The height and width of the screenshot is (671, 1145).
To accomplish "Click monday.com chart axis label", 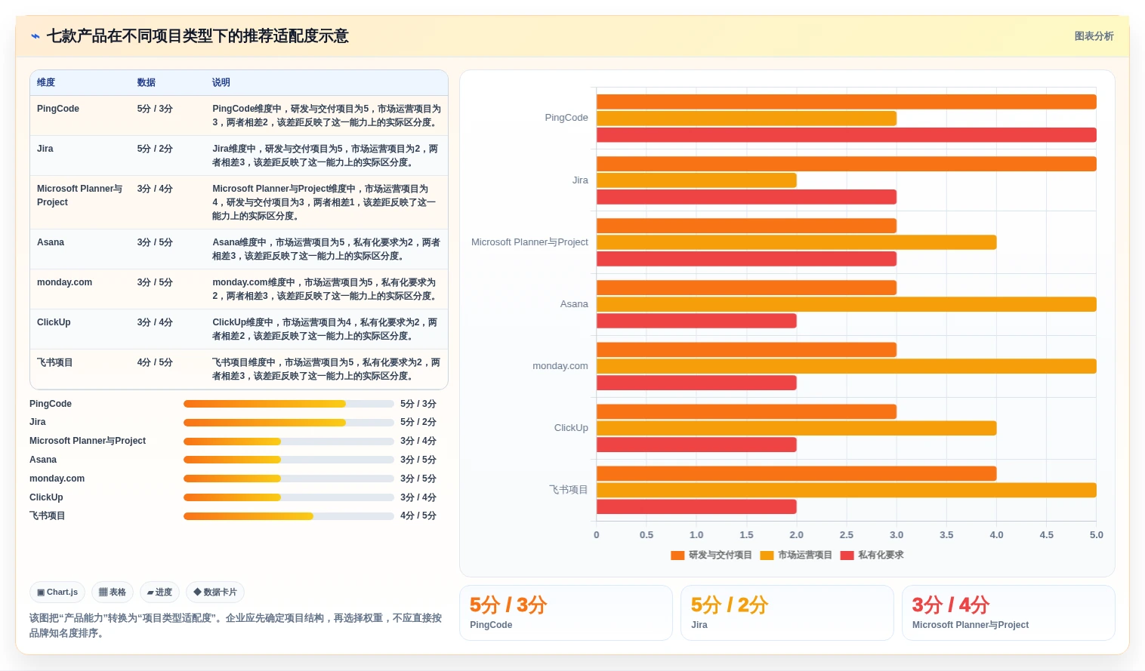I will [560, 366].
